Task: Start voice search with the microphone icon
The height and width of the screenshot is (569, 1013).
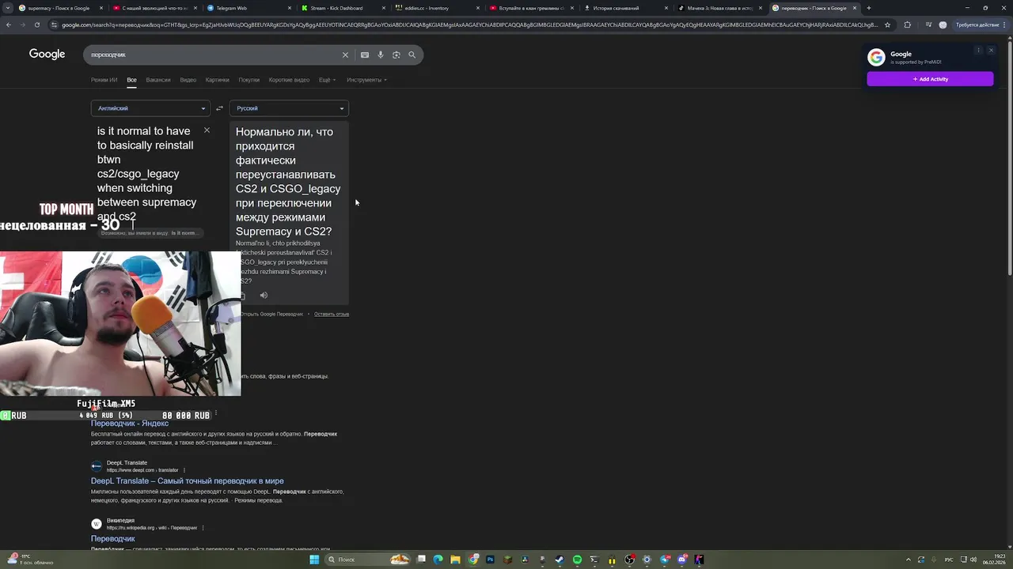Action: coord(381,55)
